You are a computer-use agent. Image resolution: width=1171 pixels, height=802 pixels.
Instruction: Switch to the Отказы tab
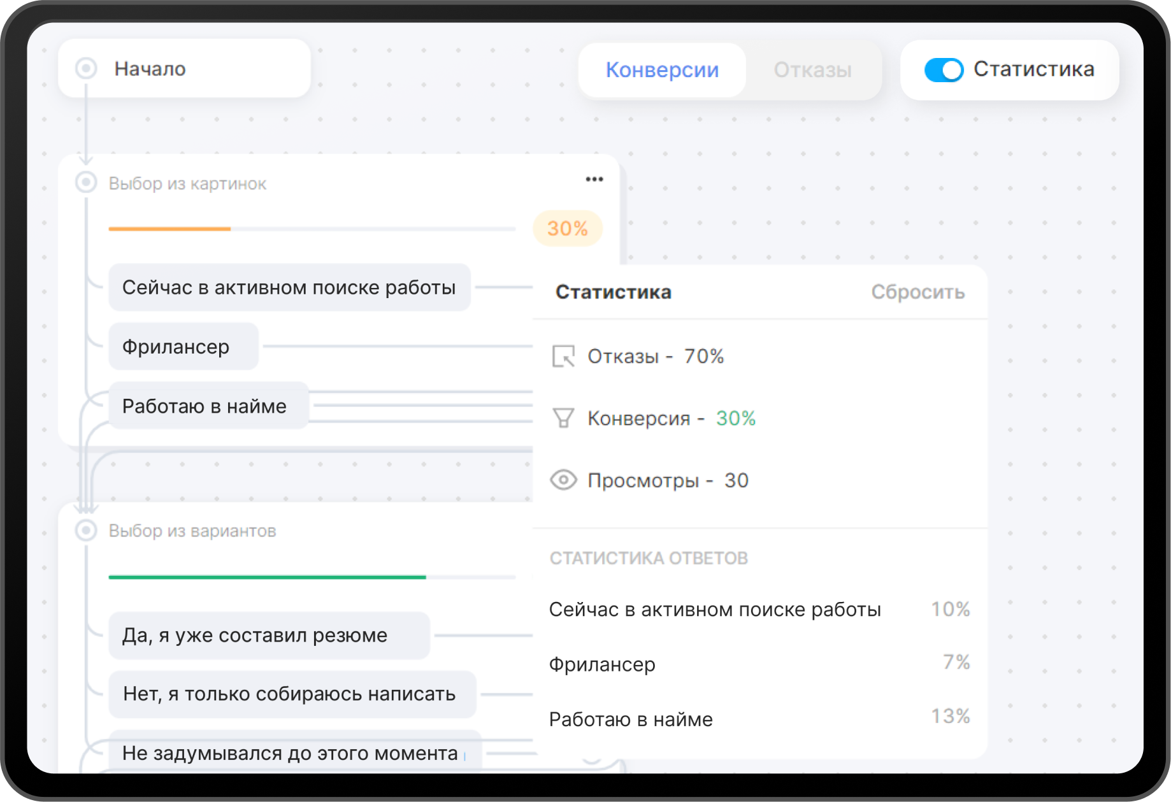(x=812, y=70)
